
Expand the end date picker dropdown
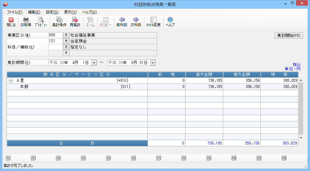153,63
